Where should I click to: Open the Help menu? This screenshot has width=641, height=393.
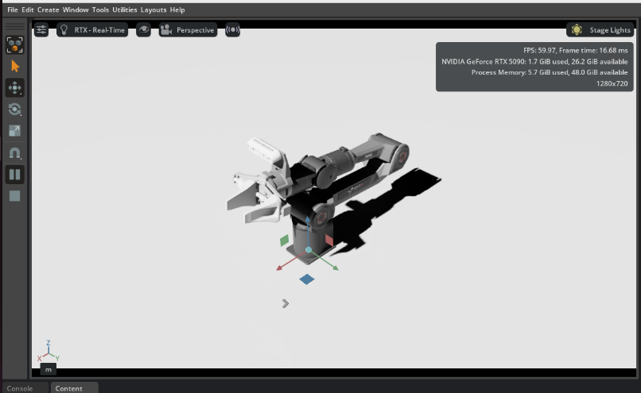pos(177,10)
